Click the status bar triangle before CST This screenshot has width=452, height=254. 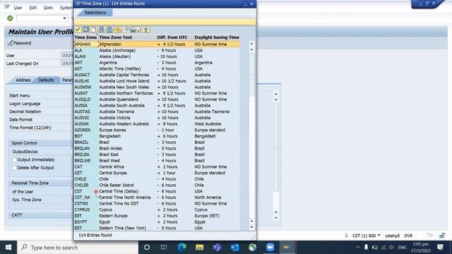click(x=346, y=236)
